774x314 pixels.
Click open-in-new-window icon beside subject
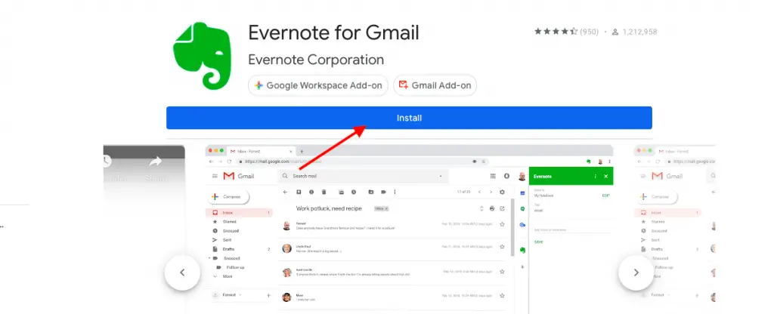click(x=502, y=208)
